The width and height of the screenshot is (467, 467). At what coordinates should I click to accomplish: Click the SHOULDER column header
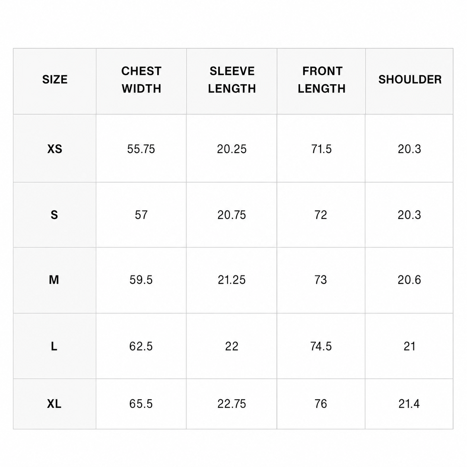pos(410,80)
